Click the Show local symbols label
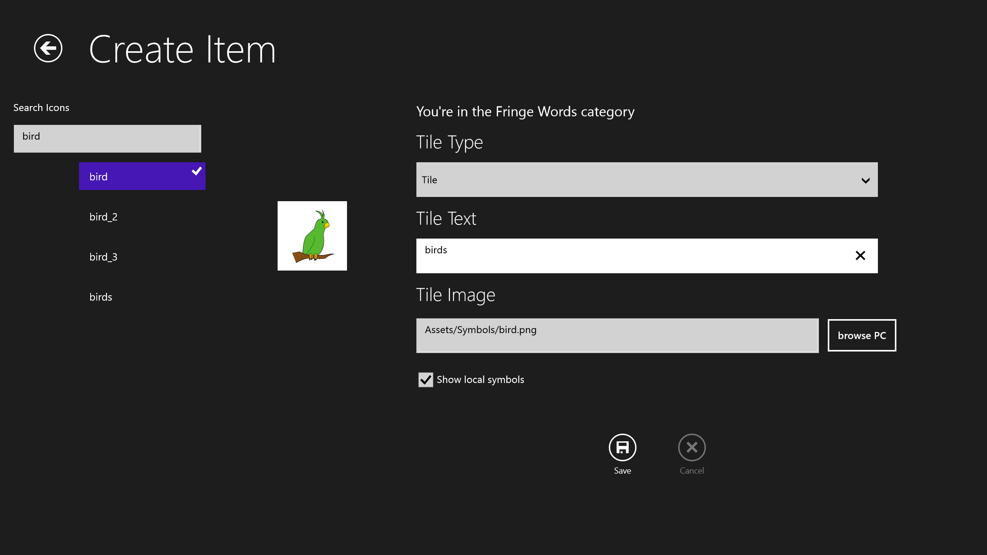This screenshot has height=555, width=987. pos(480,380)
